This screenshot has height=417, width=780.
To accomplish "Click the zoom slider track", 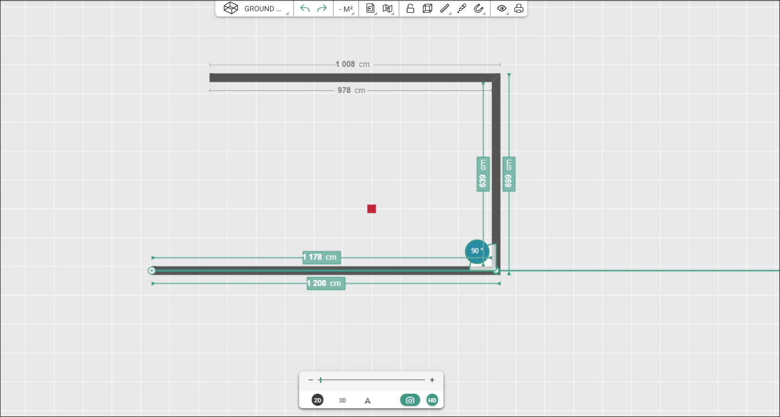I will coord(372,380).
